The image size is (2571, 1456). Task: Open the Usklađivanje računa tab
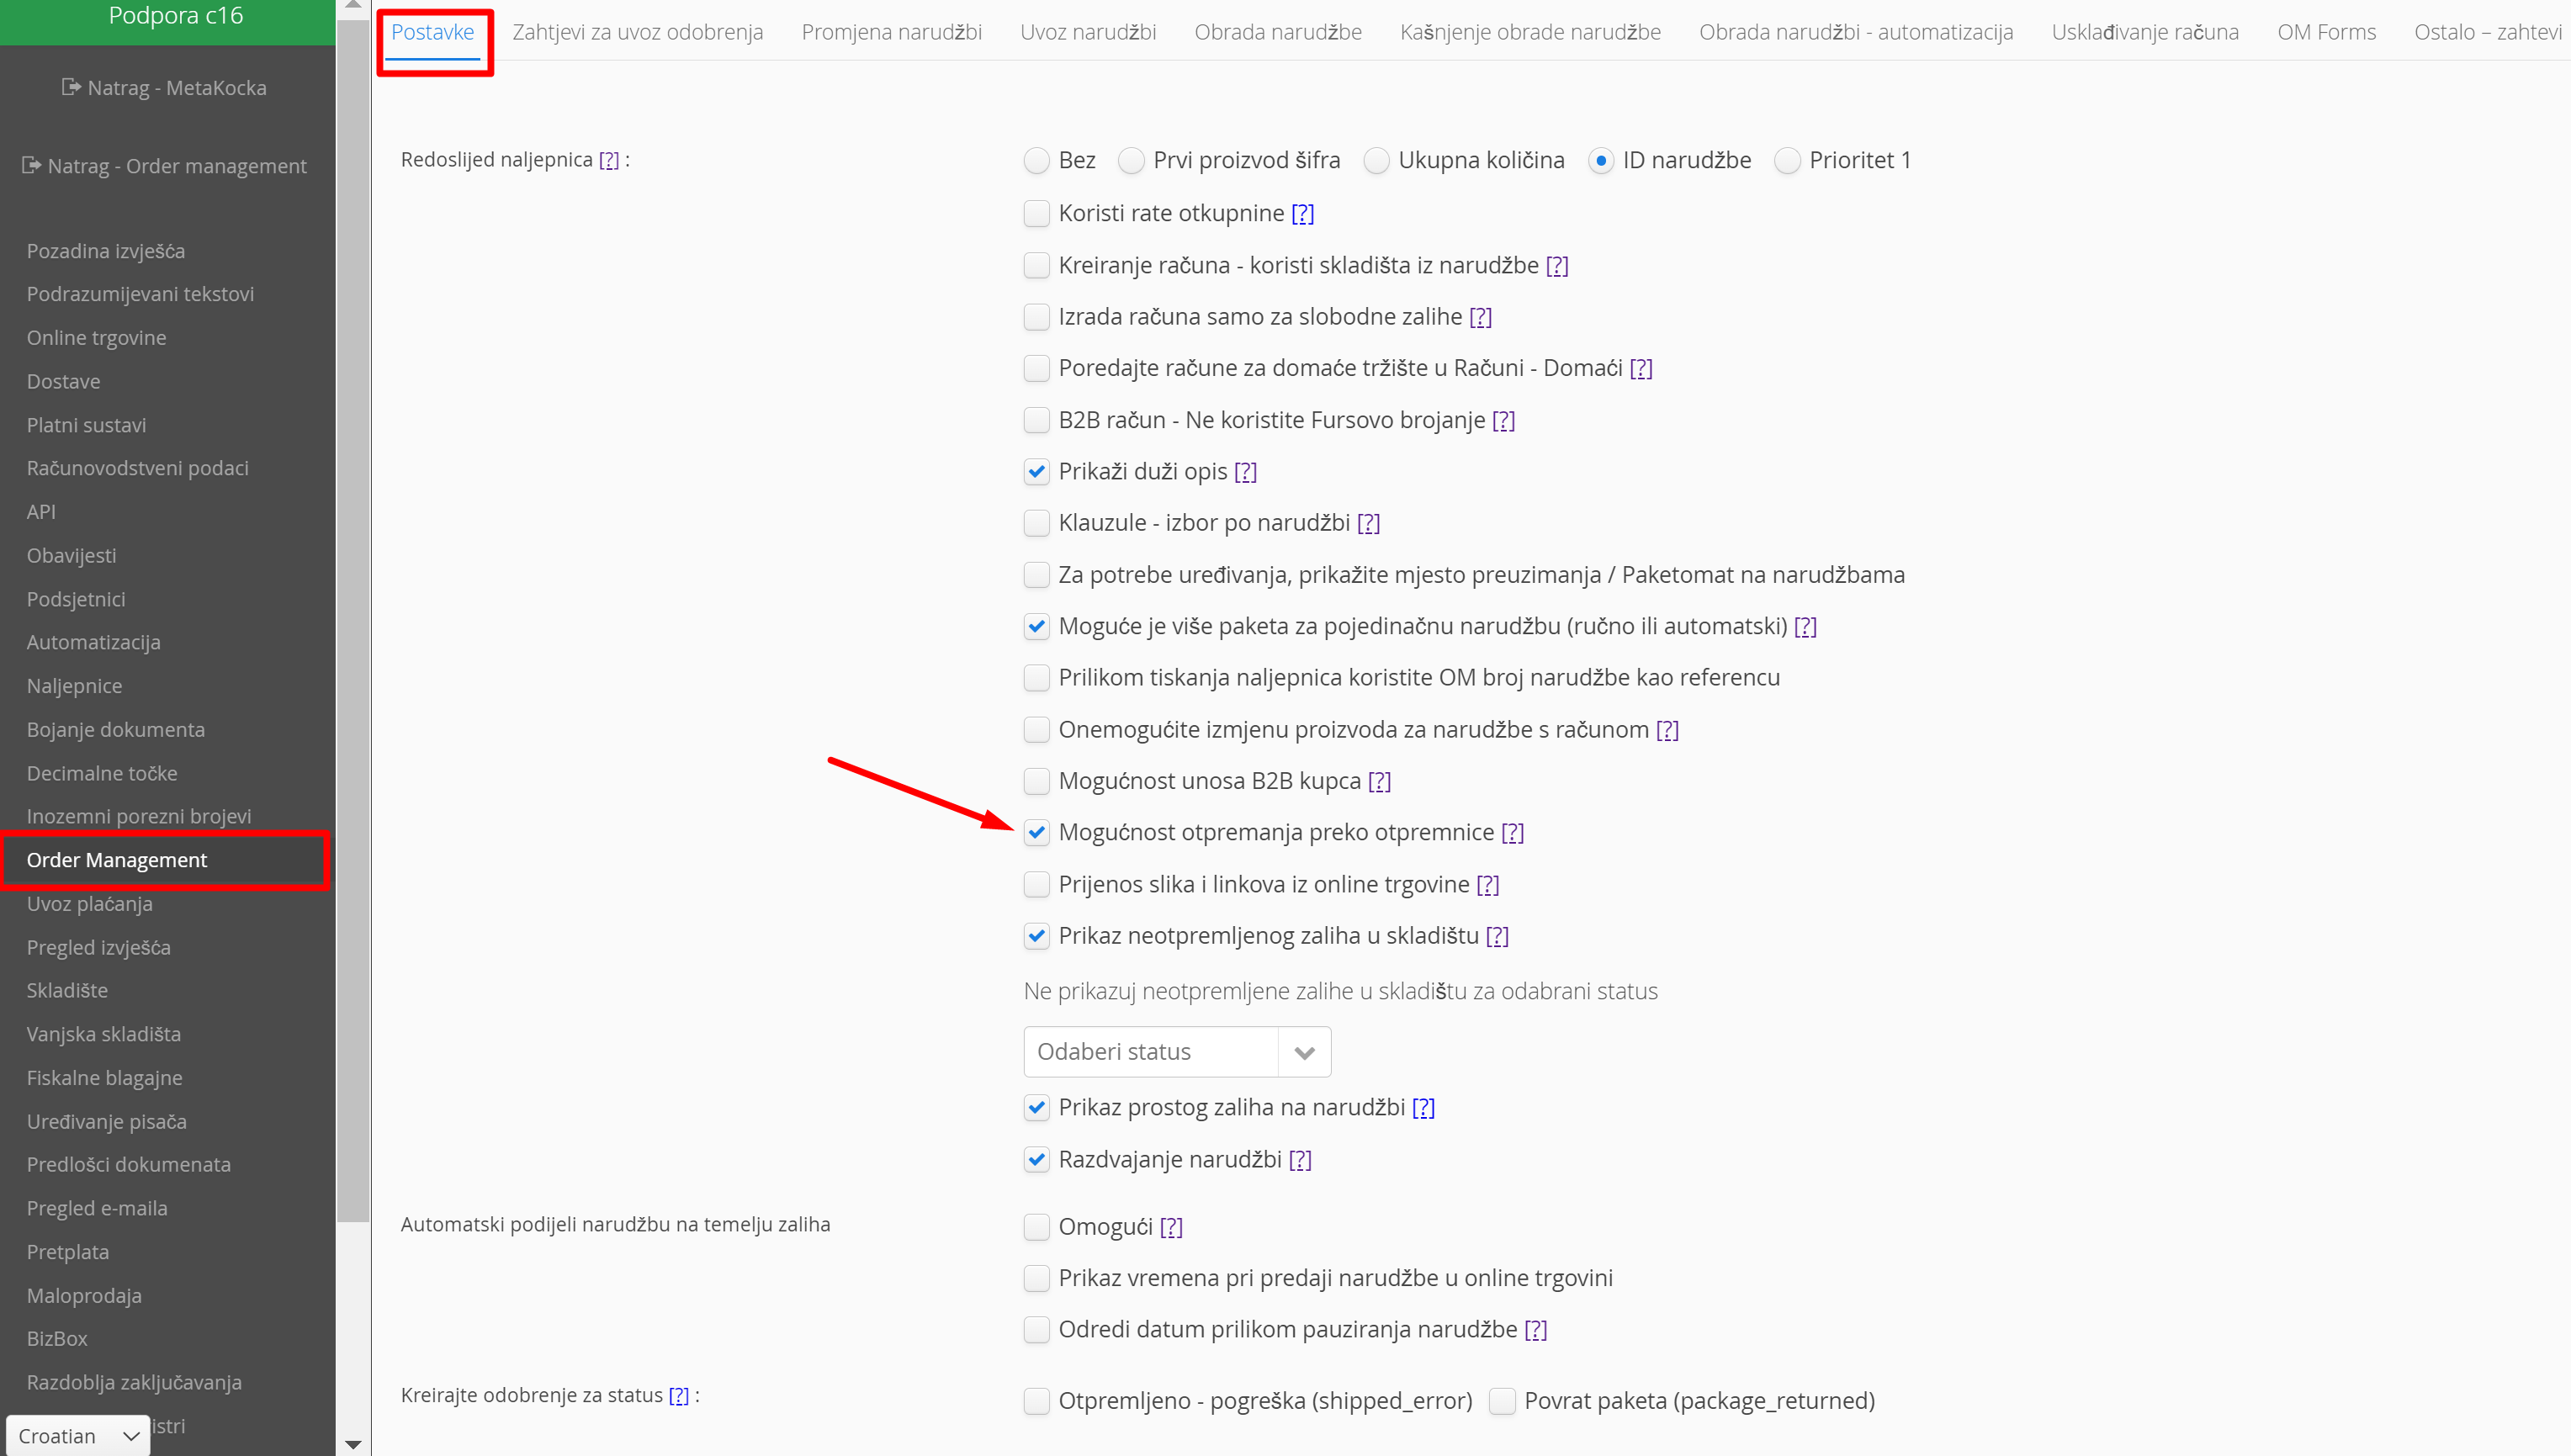tap(2144, 32)
